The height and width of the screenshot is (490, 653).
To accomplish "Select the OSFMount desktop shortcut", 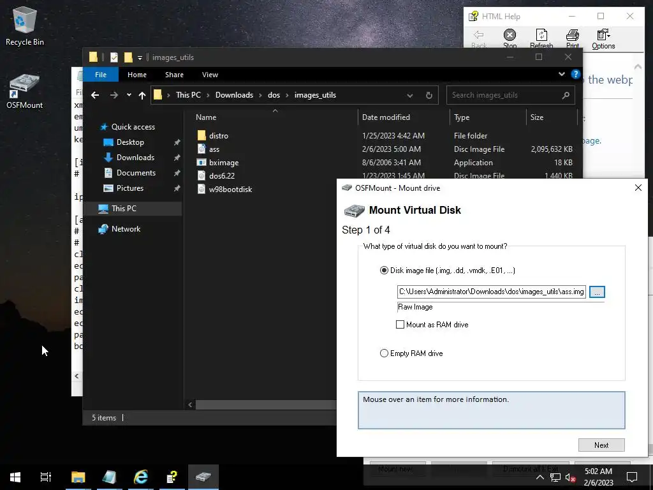I will pyautogui.click(x=25, y=91).
